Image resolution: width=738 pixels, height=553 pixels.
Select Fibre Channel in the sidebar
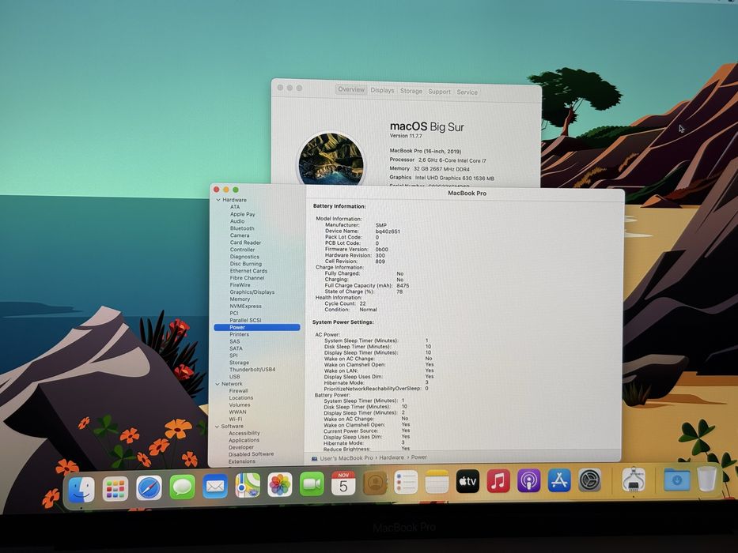coord(247,277)
